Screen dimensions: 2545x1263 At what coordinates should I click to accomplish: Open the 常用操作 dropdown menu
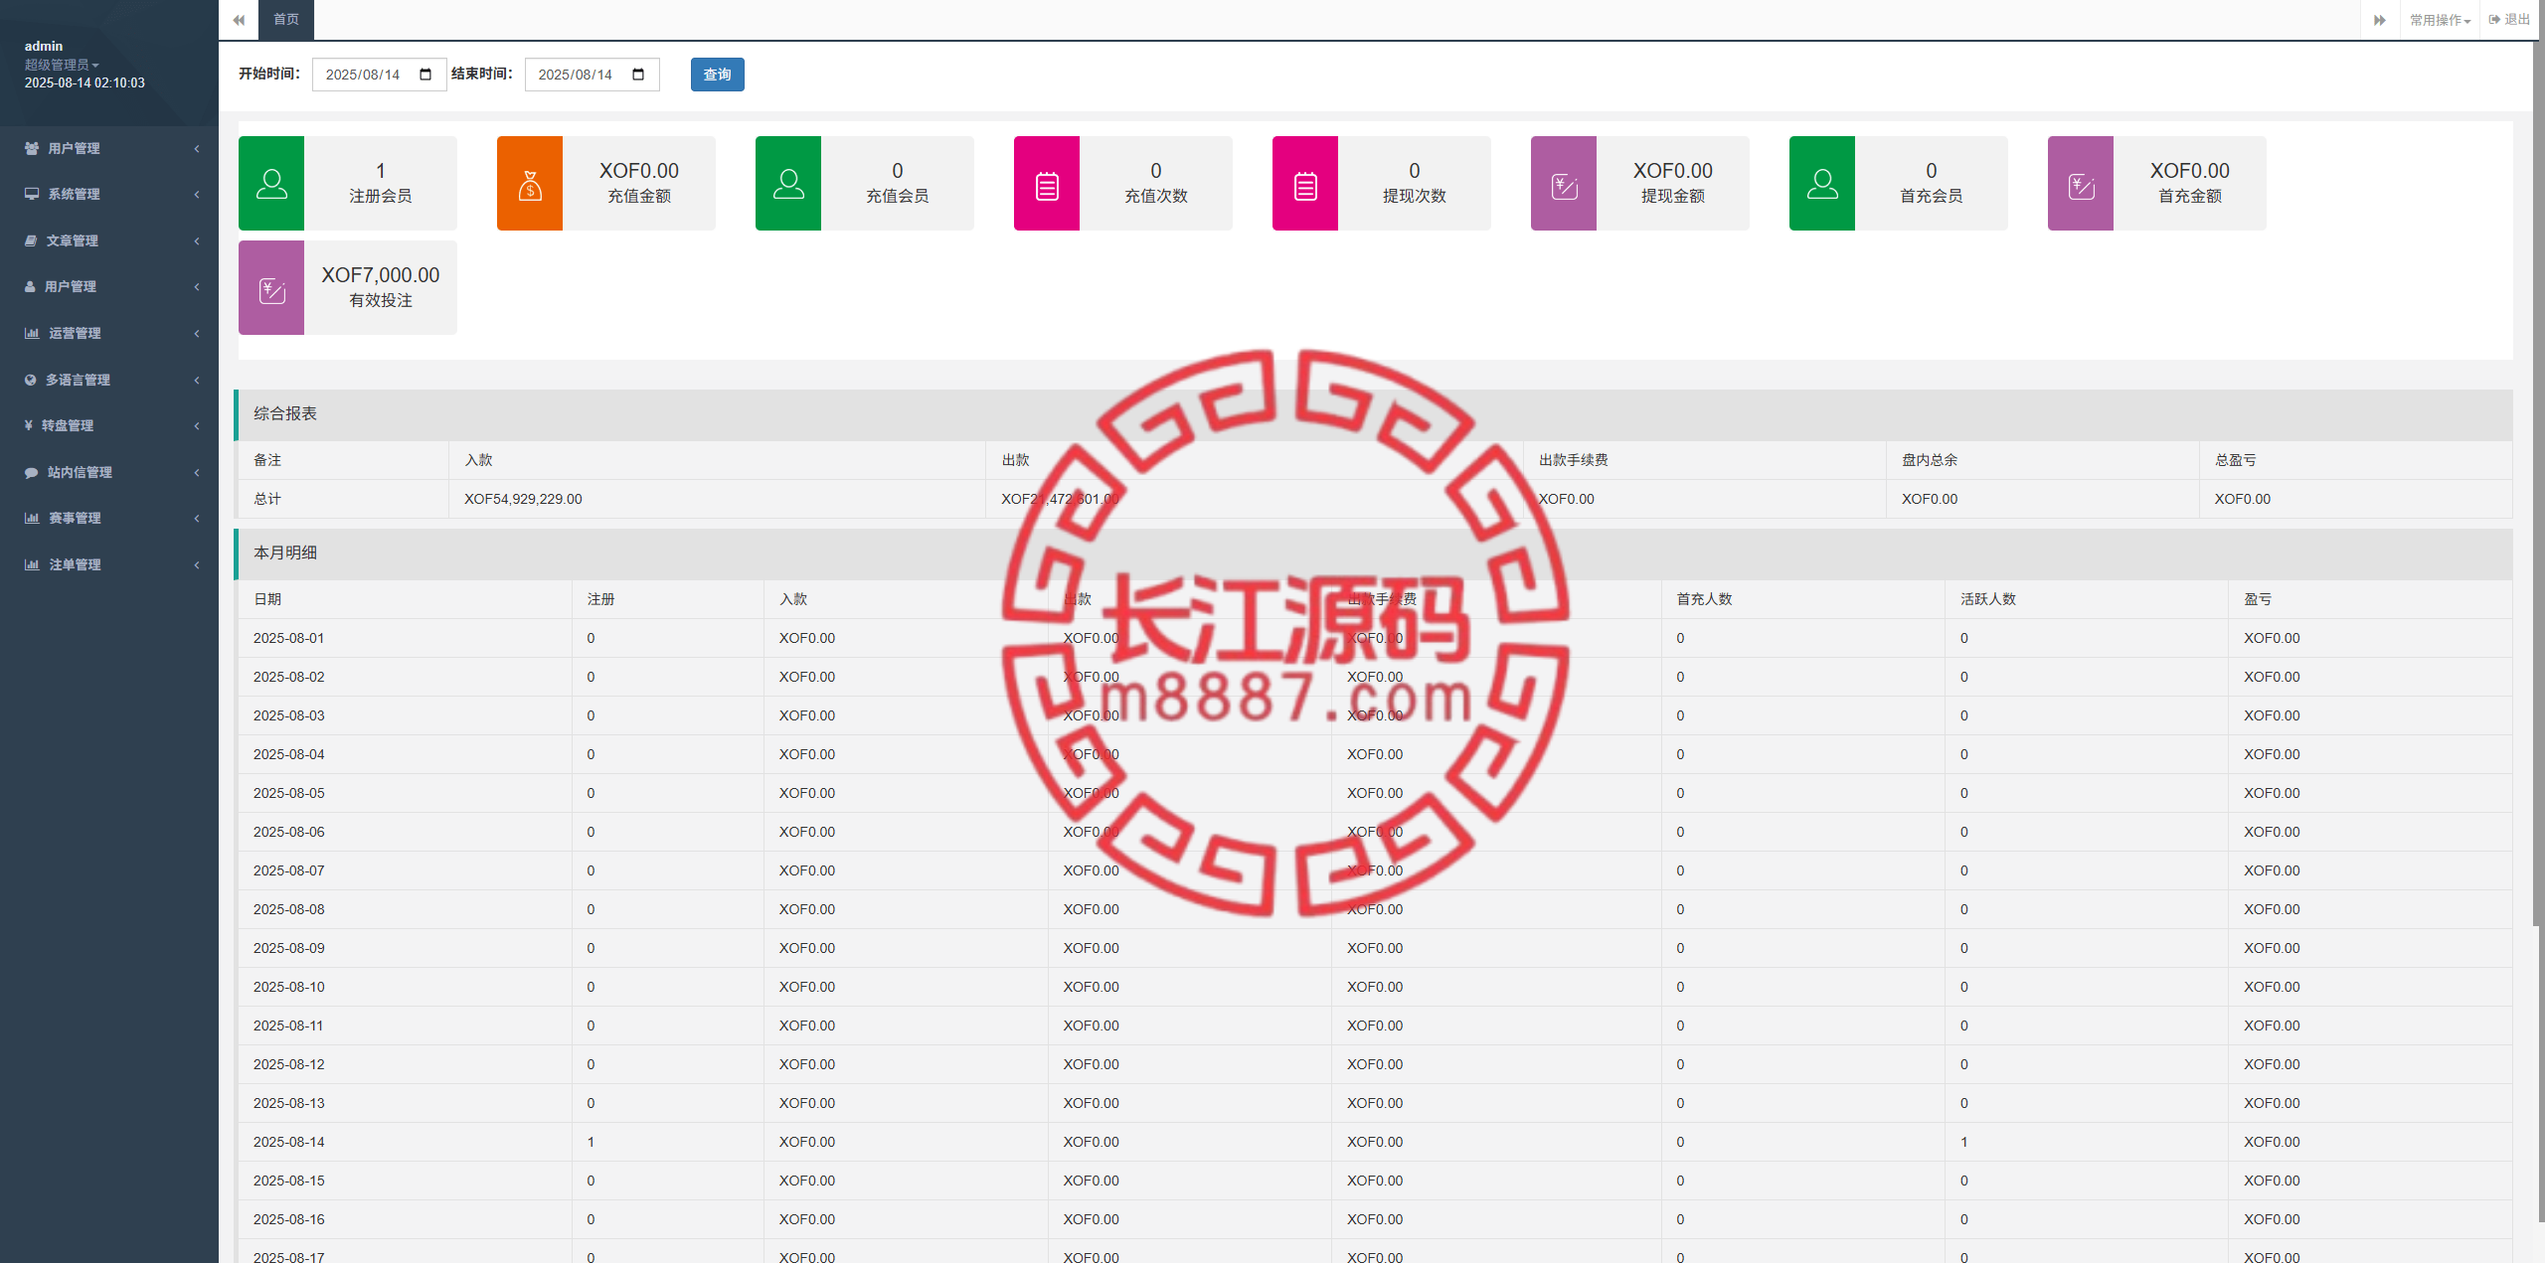tap(2440, 20)
